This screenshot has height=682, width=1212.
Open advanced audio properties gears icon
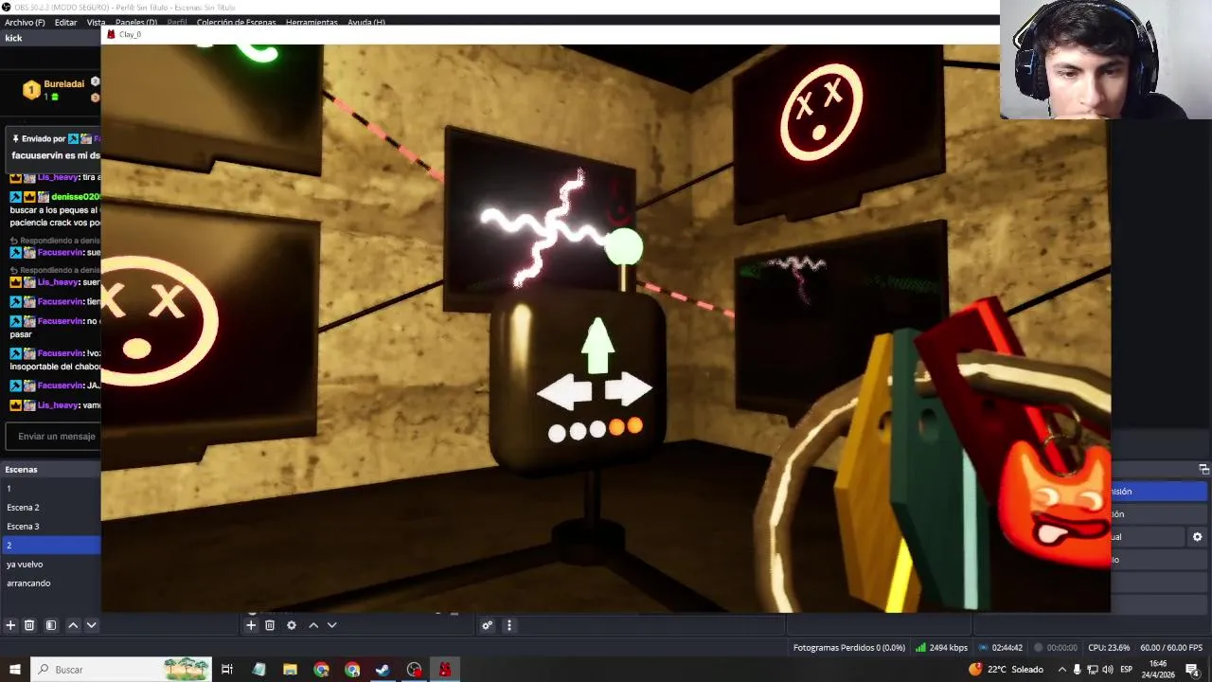click(x=487, y=625)
